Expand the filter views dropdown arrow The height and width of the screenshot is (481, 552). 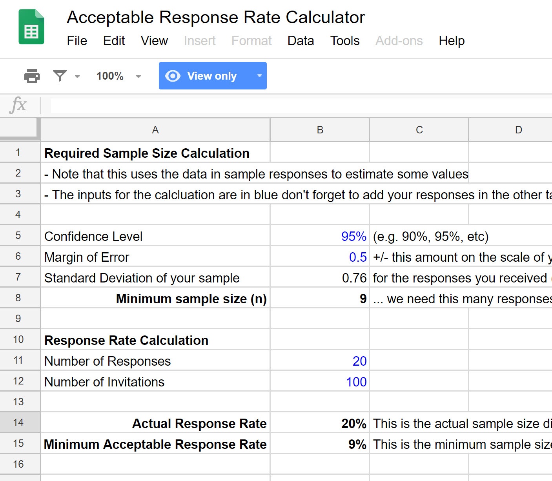pyautogui.click(x=77, y=77)
